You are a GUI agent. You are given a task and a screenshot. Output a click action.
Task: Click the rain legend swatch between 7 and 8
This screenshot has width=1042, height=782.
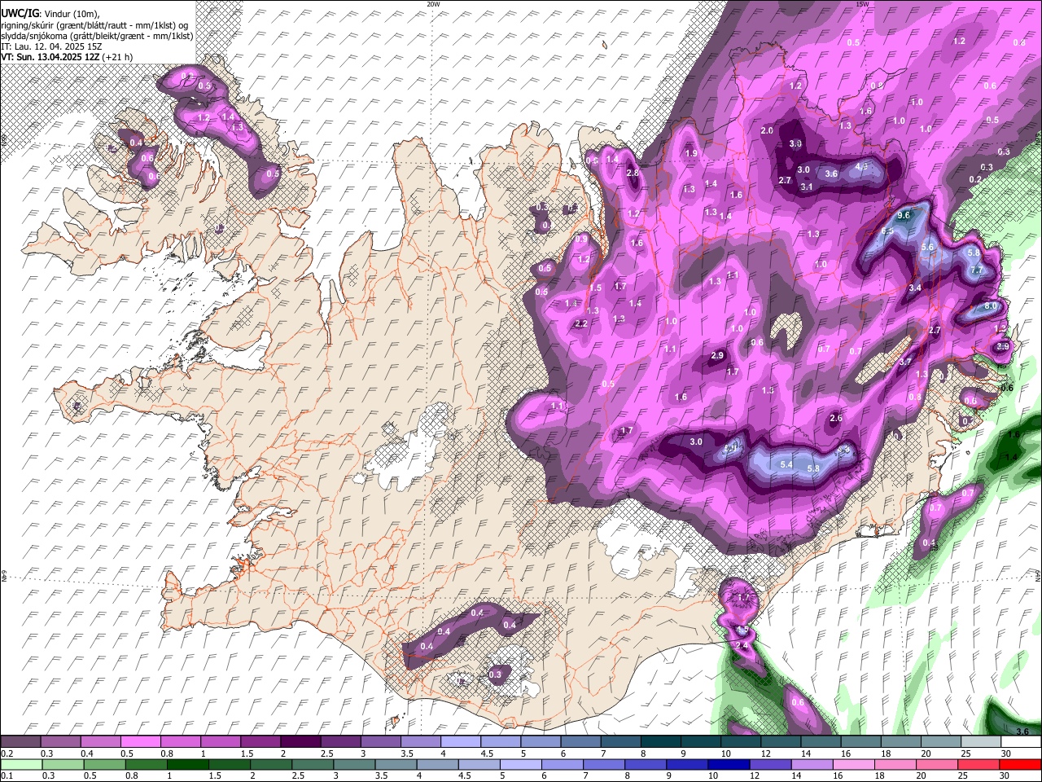click(605, 764)
